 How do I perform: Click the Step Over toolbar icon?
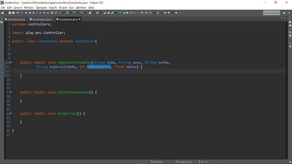[44, 13]
